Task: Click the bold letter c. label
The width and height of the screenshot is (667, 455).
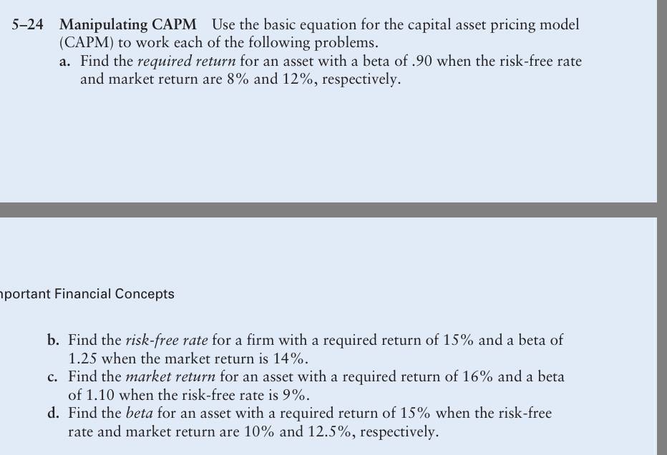Action: pos(52,377)
